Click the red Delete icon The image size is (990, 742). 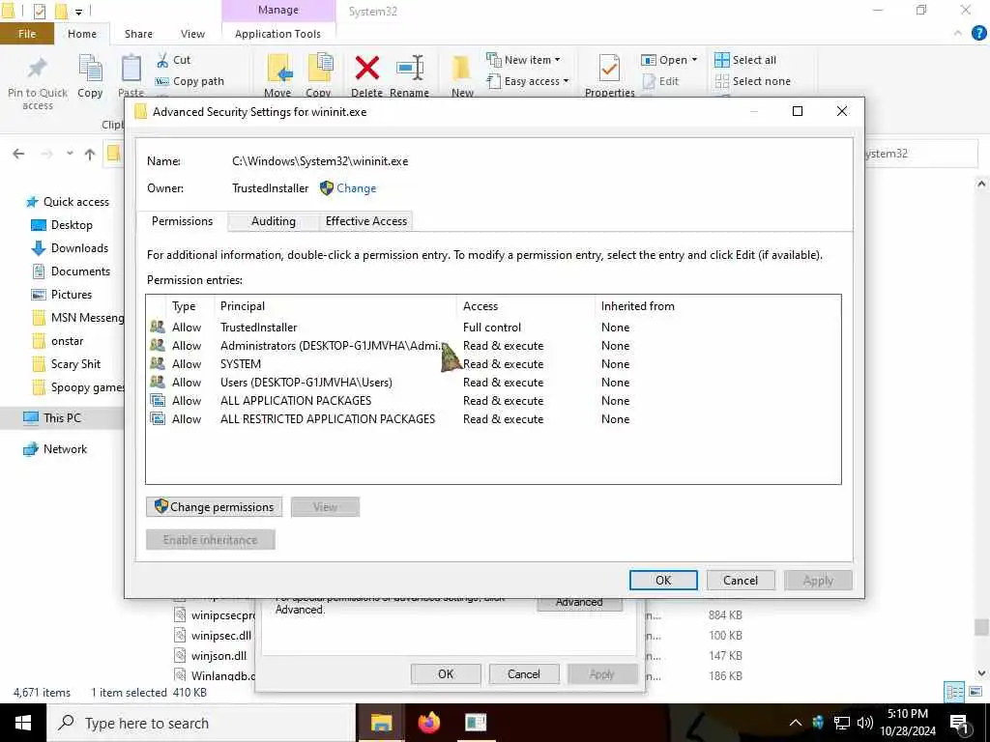[366, 69]
